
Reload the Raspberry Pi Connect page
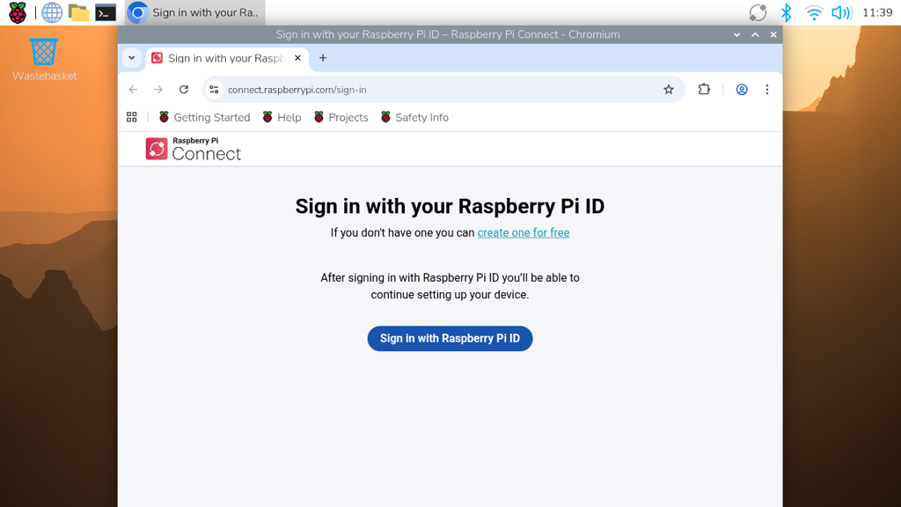pos(183,89)
